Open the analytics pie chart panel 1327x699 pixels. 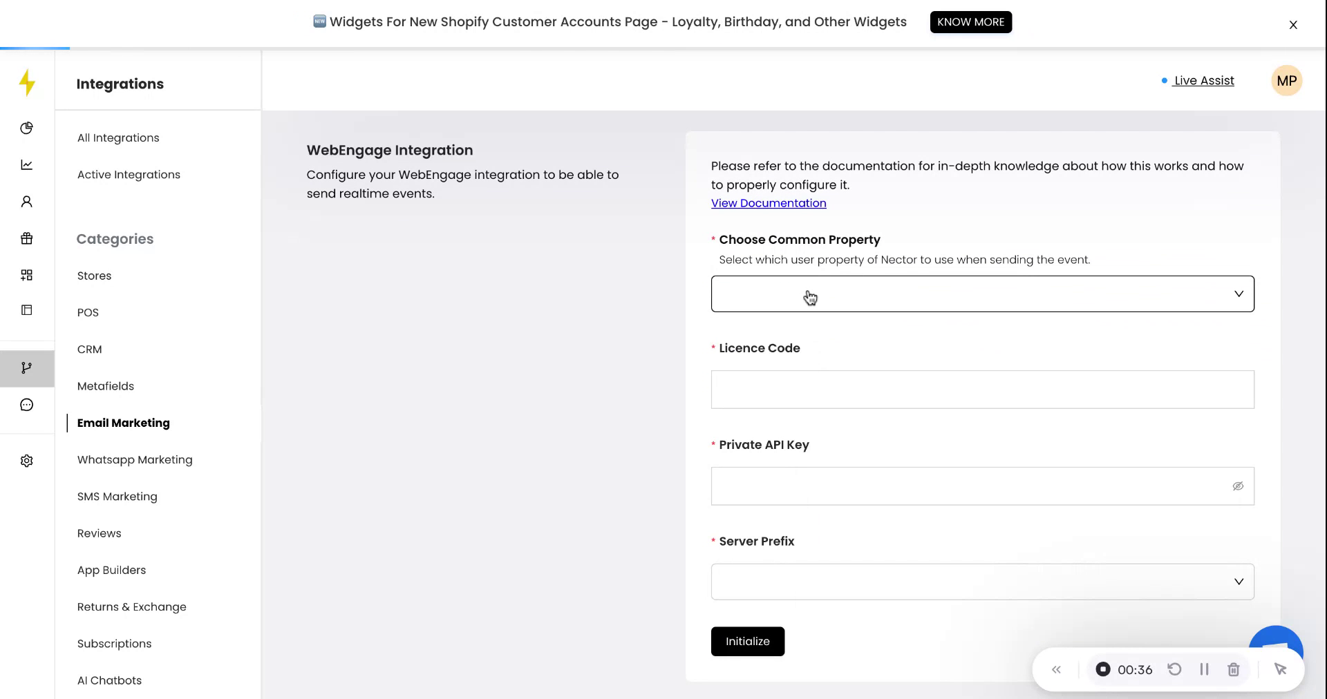26,128
